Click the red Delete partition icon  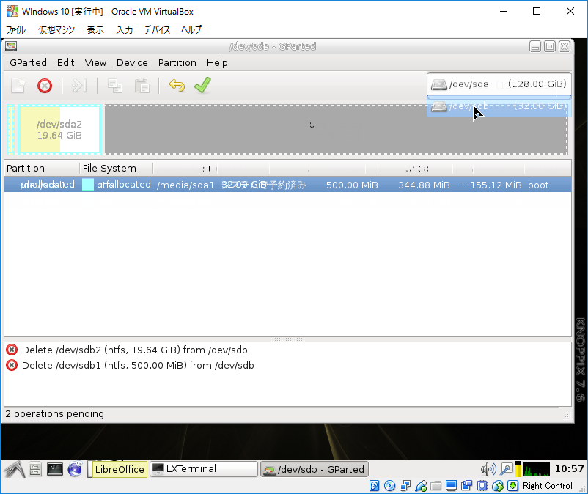pos(45,86)
